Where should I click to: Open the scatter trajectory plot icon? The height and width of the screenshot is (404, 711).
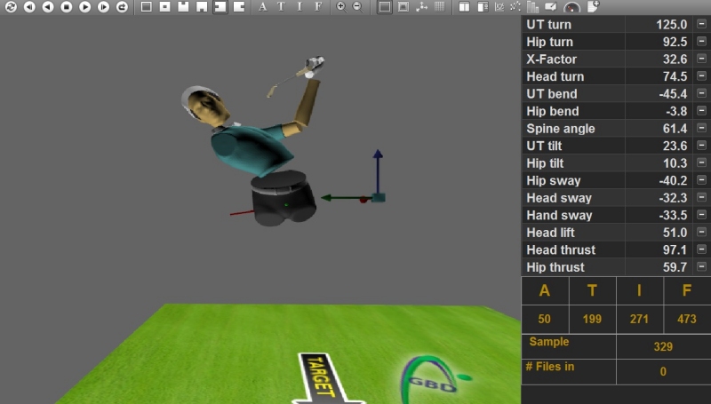tap(515, 7)
